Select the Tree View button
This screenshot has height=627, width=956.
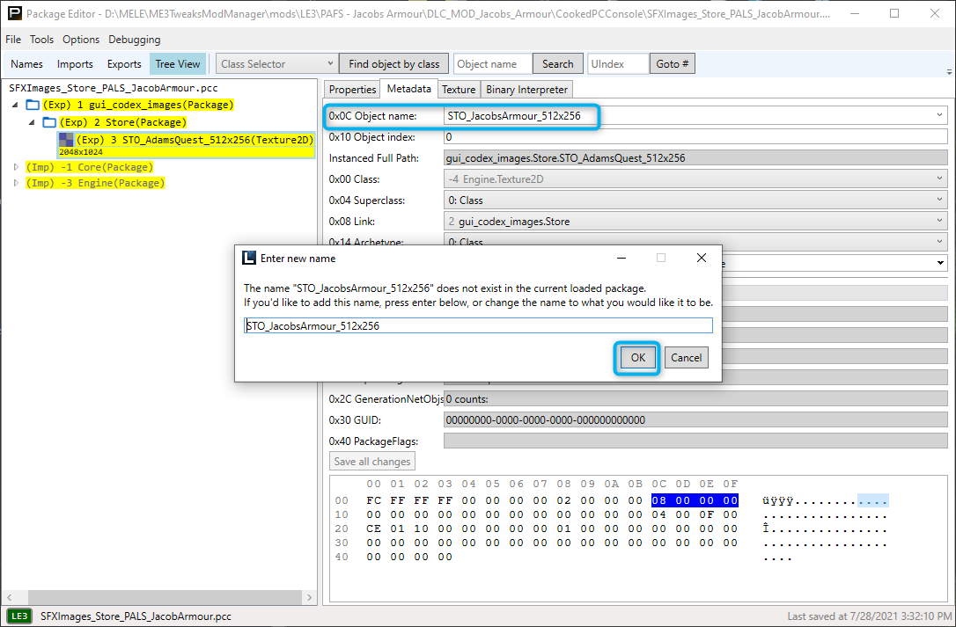coord(178,64)
